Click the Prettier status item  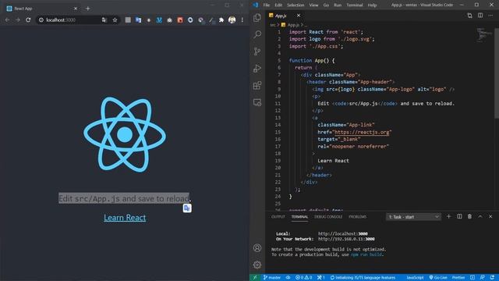pyautogui.click(x=458, y=278)
